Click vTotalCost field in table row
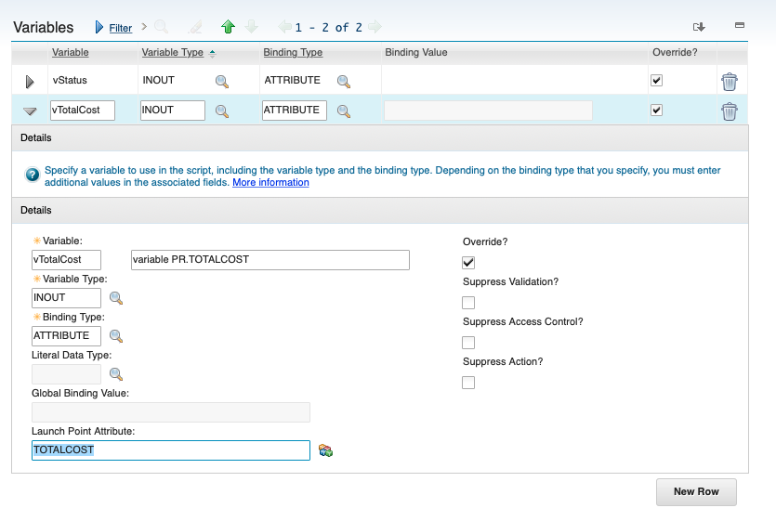 tap(83, 110)
